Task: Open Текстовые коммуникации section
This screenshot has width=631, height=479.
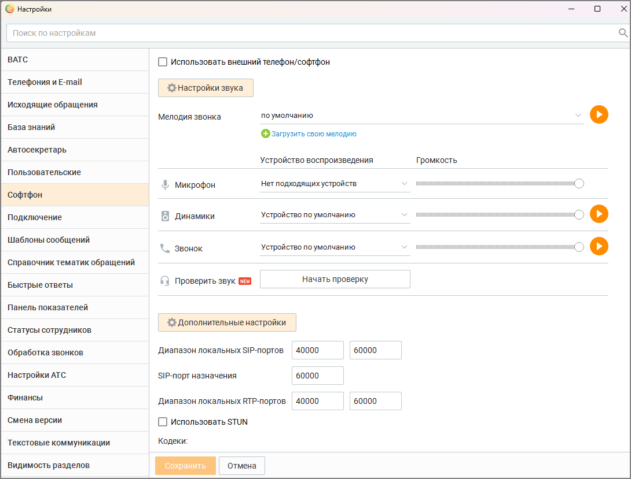Action: coord(75,443)
